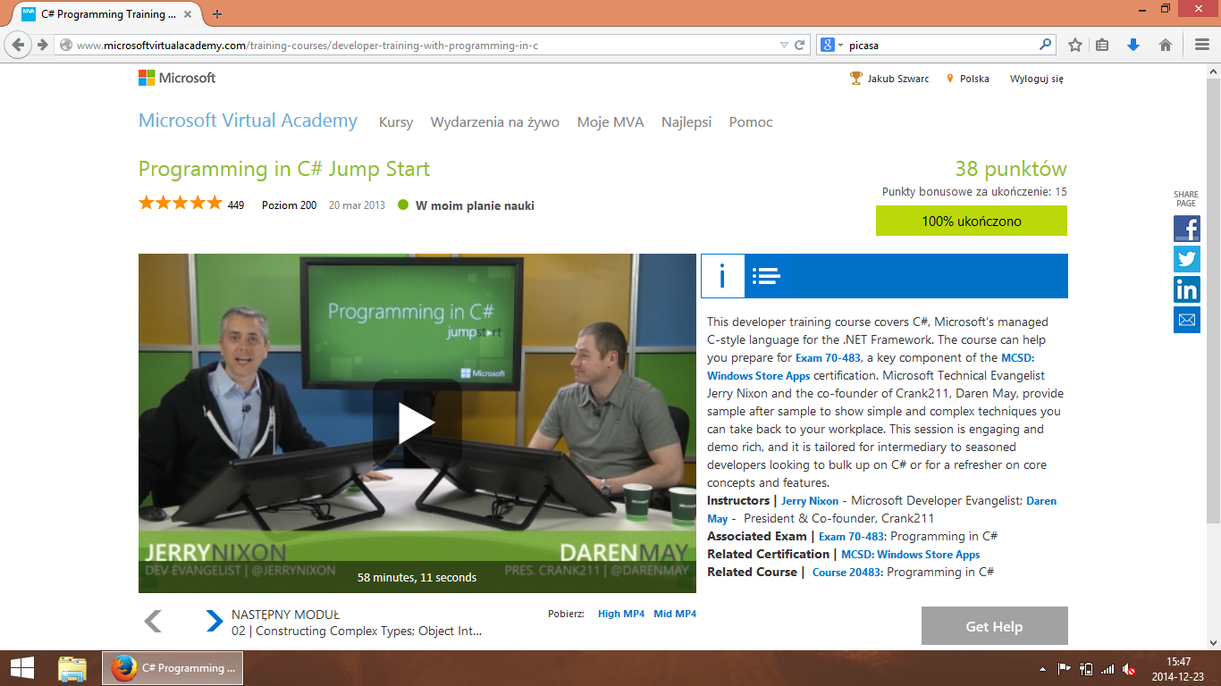Play the Programming in C# video
The height and width of the screenshot is (686, 1221).
coord(417,422)
